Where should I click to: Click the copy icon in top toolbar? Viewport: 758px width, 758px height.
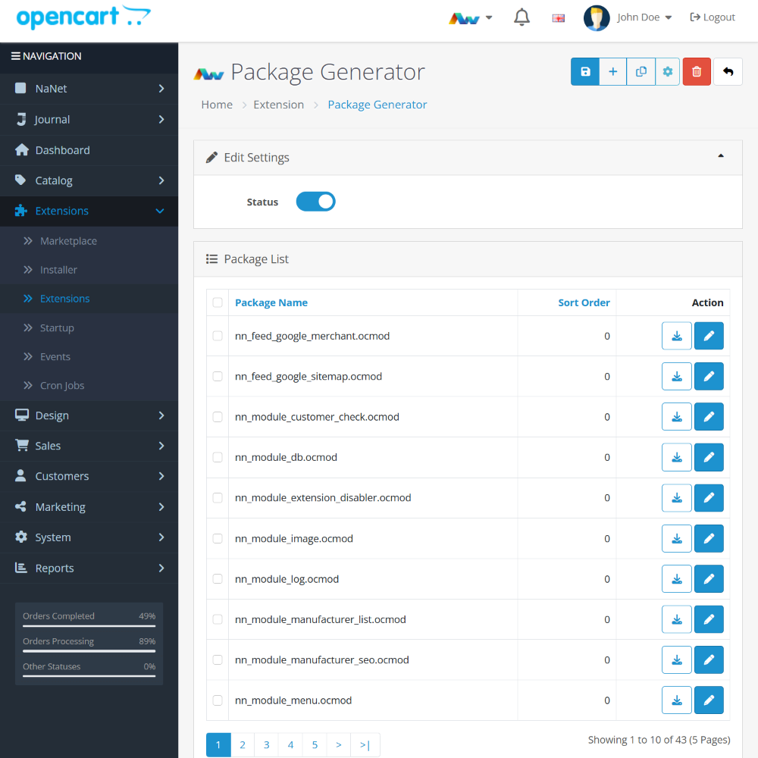(x=641, y=72)
